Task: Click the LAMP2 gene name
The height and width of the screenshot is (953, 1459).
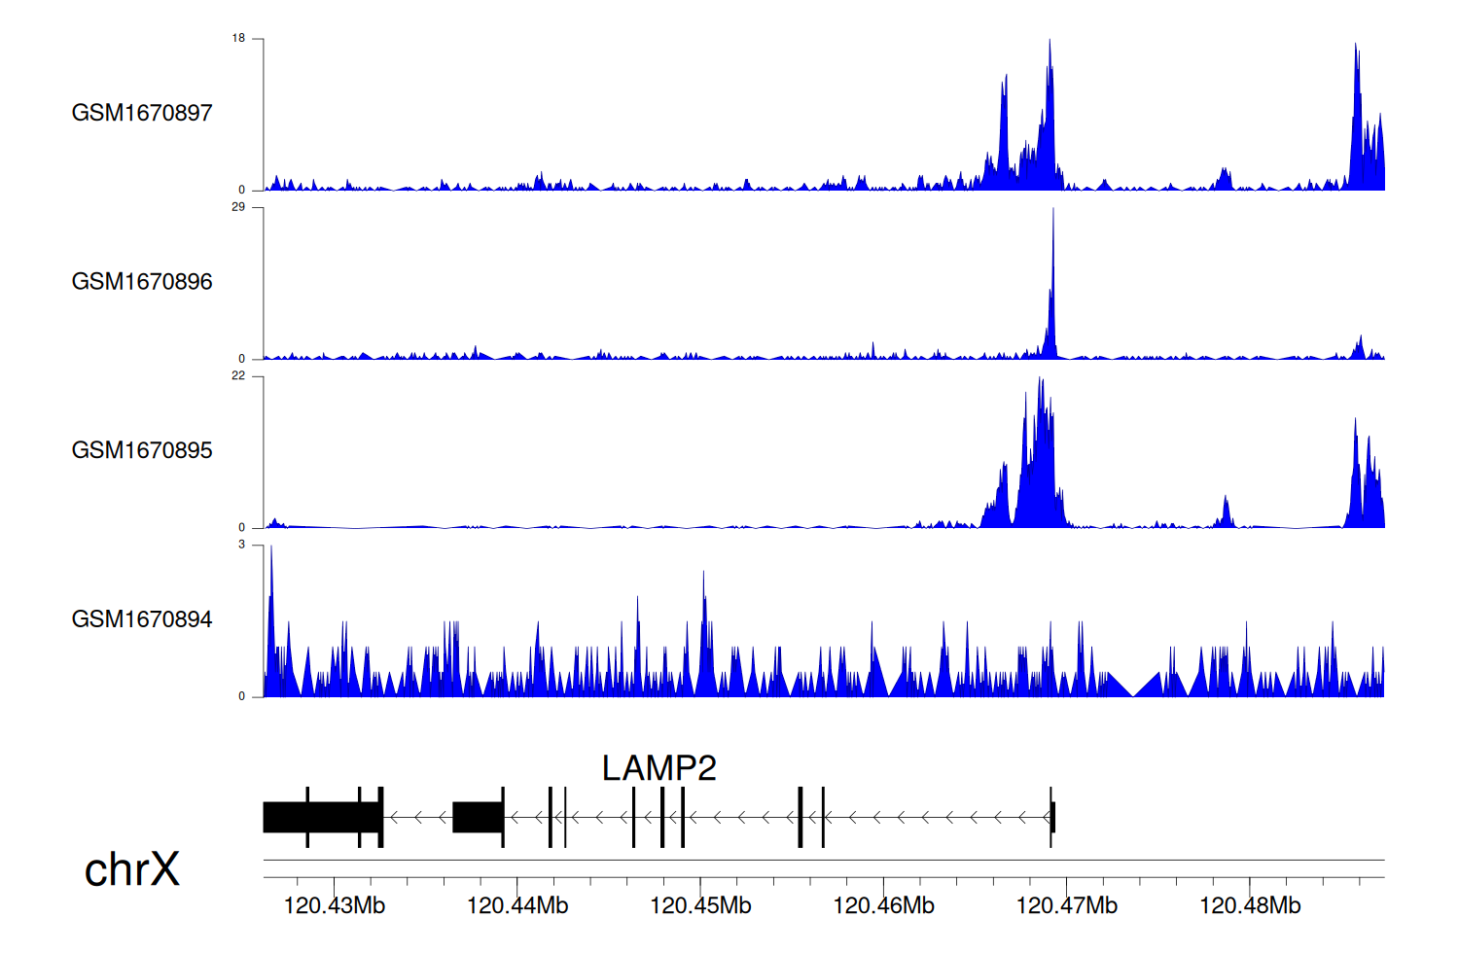Action: pos(658,768)
